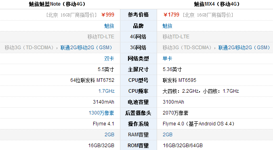Click the 双卡 network type link
The width and height of the screenshot is (273, 150).
tap(109, 58)
